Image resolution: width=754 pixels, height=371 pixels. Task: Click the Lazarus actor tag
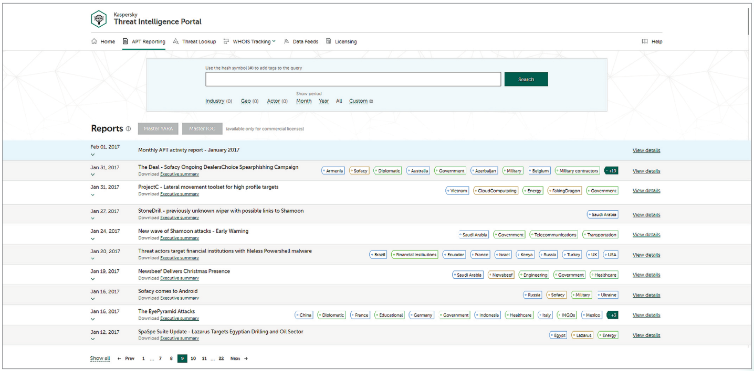(582, 335)
